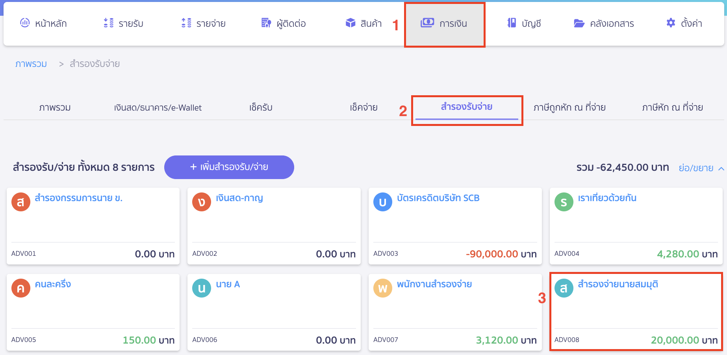Viewport: 727px width, 355px height.
Task: Click the contacts building icon beside ผู้ติดต่อ
Action: [266, 23]
